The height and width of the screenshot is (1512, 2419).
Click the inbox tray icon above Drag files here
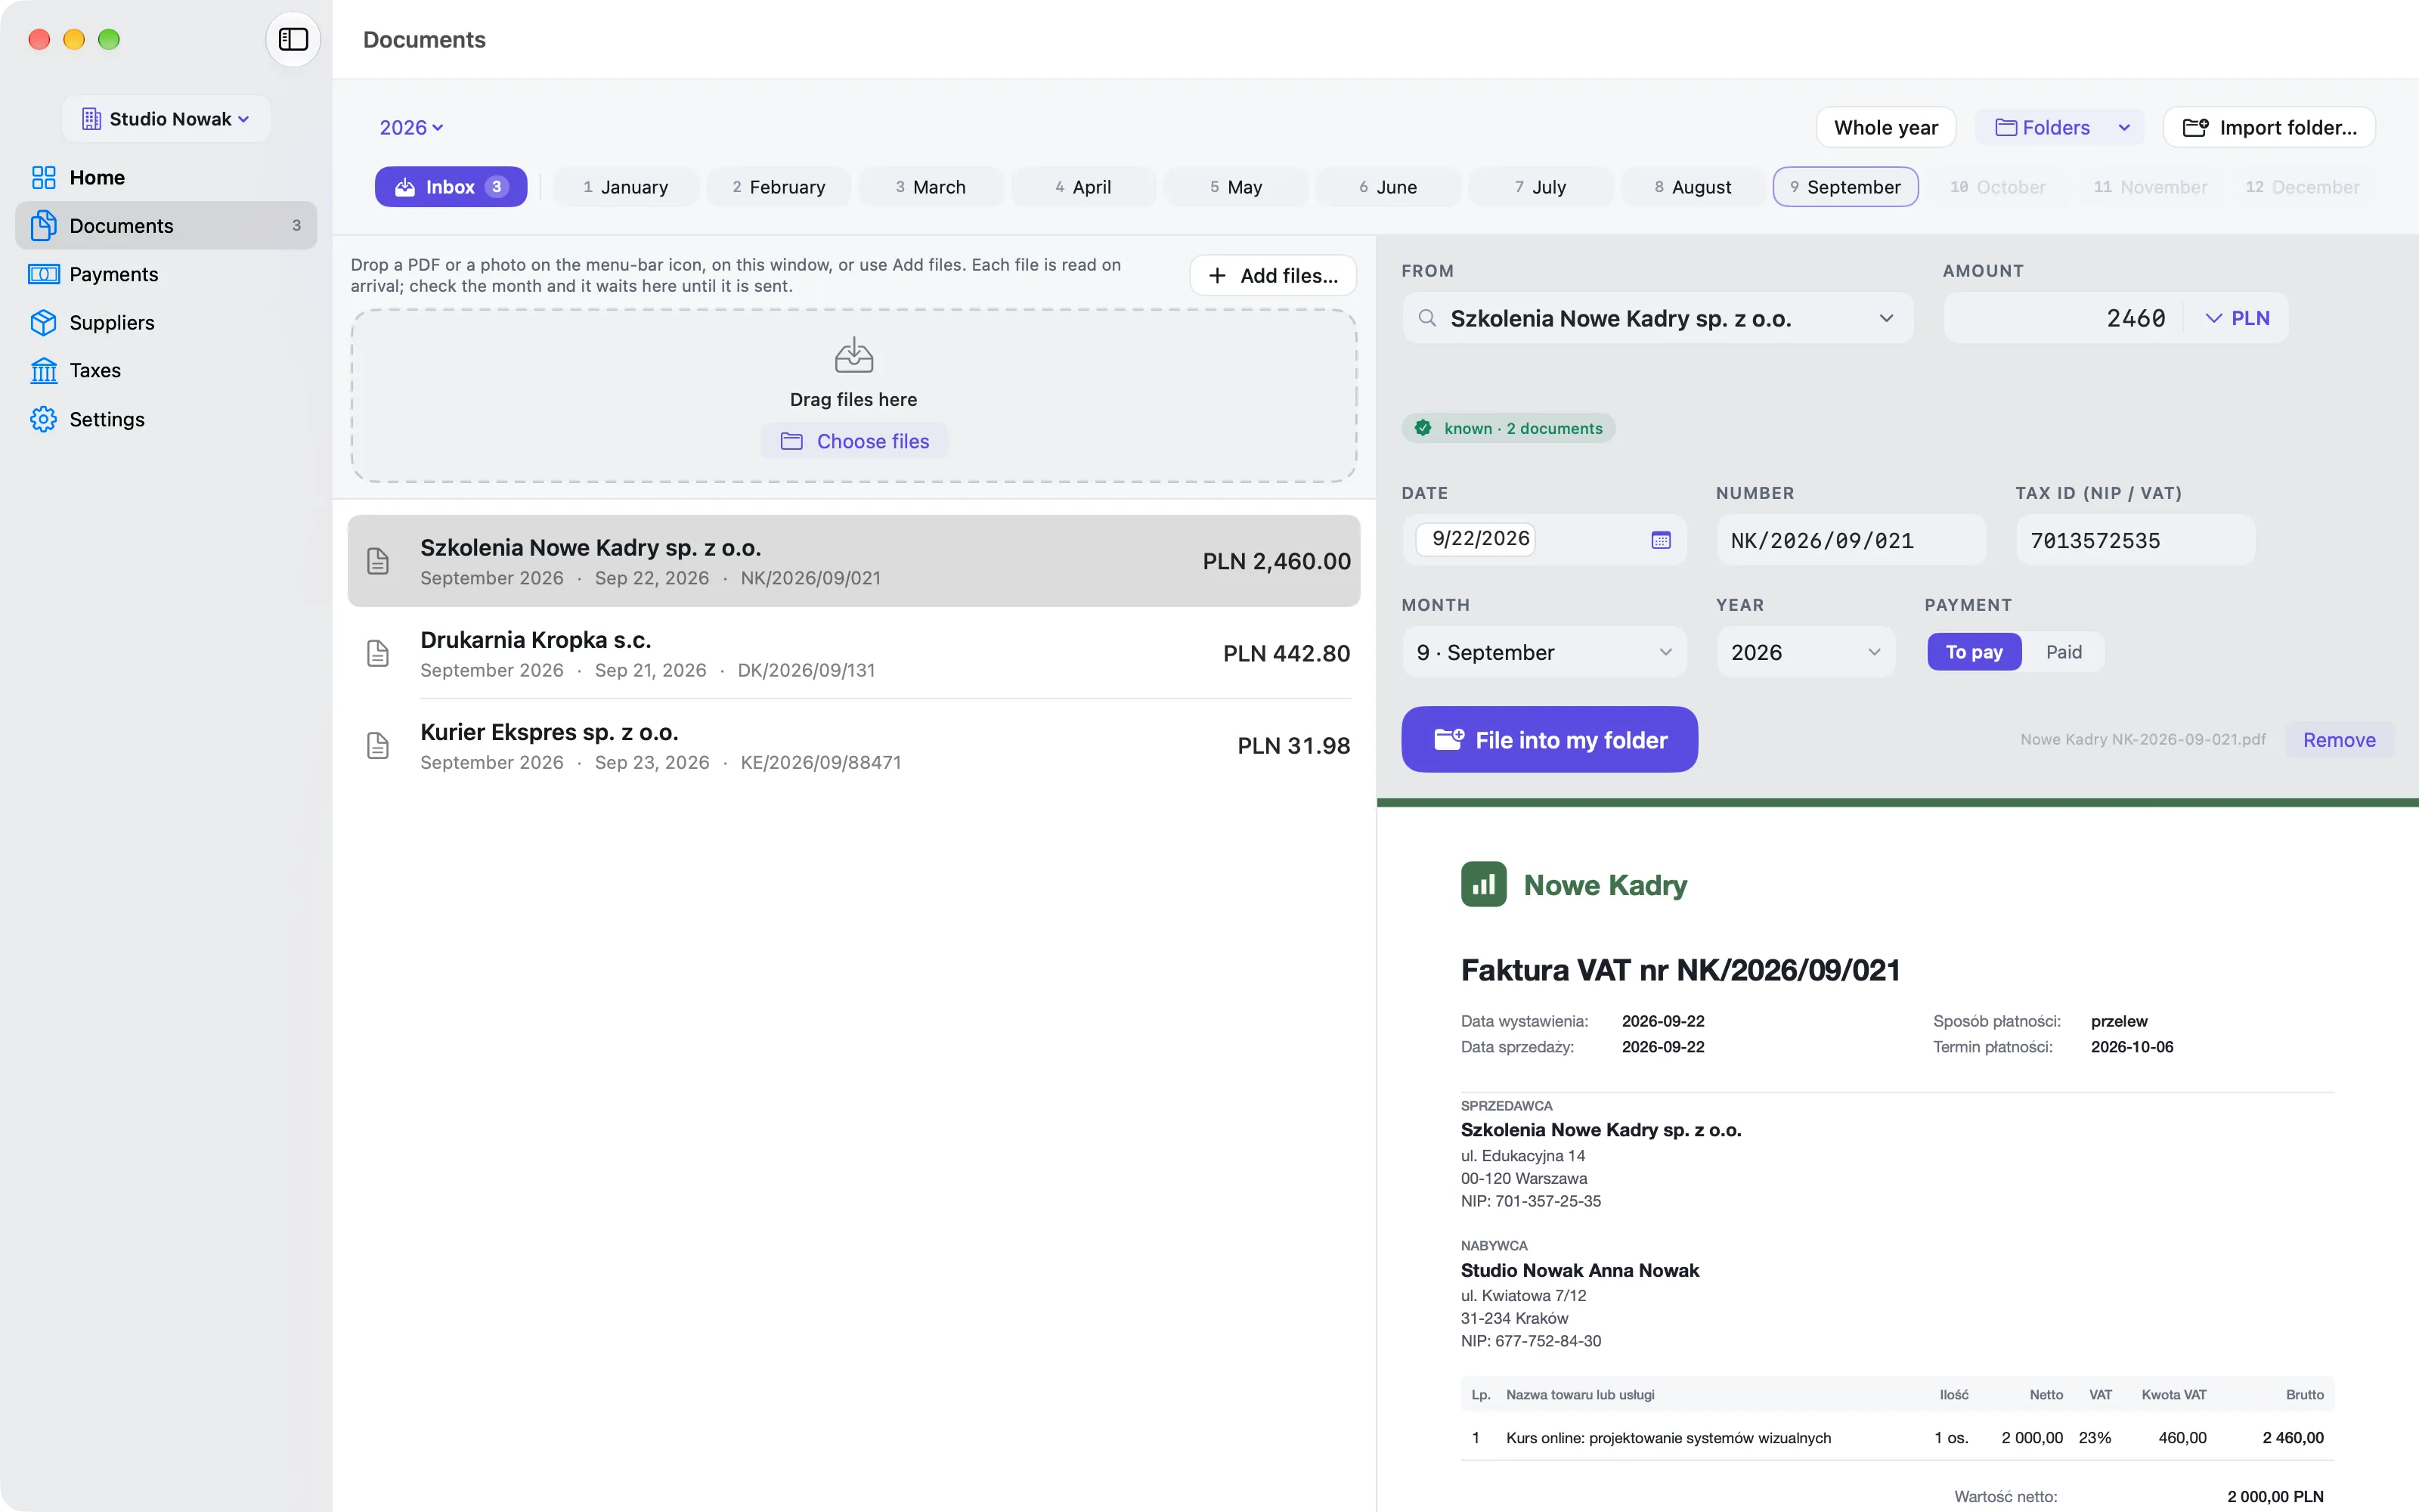click(853, 355)
